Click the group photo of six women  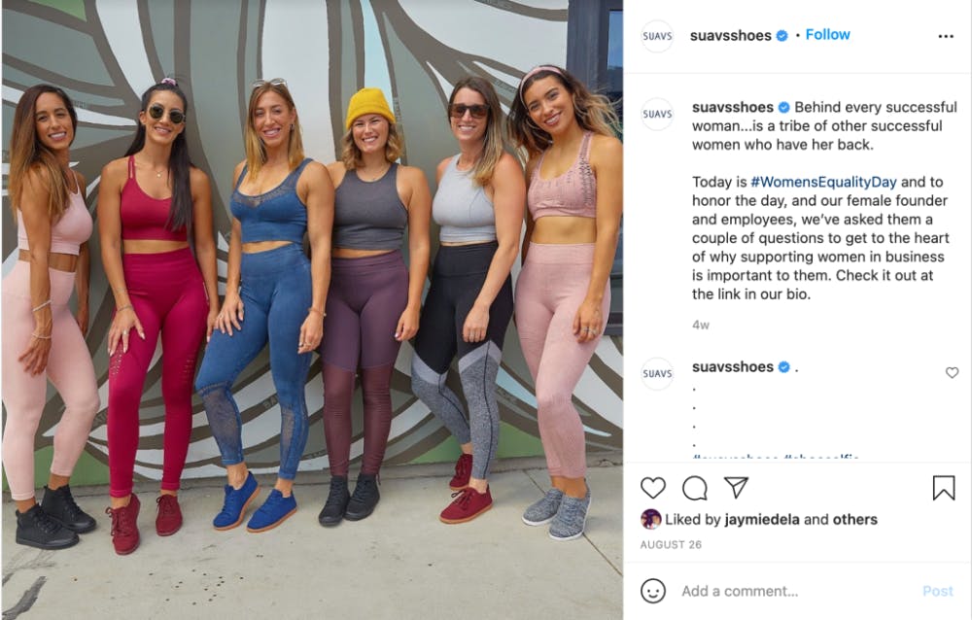pos(311,311)
